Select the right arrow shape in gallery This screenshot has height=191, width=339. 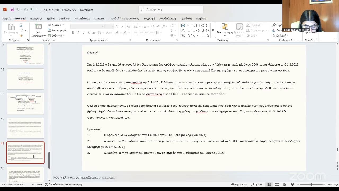tap(198, 31)
